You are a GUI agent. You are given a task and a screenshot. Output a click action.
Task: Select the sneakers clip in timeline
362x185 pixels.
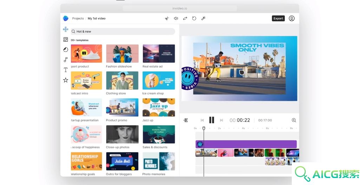pyautogui.click(x=244, y=153)
